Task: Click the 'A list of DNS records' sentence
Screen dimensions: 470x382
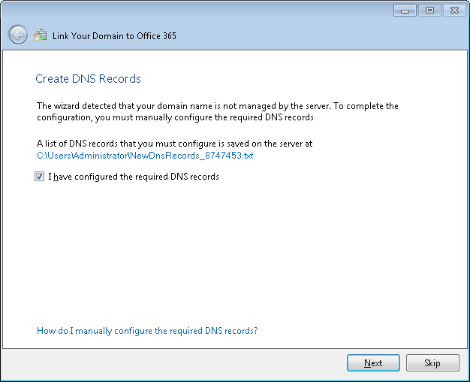Action: click(174, 144)
